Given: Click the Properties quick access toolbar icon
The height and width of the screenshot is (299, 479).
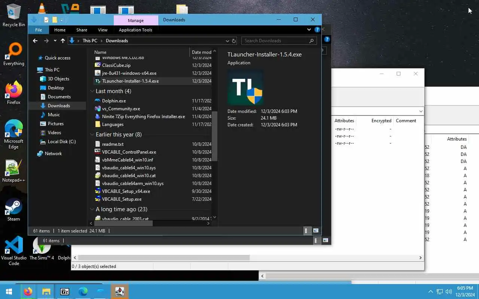Looking at the screenshot, I should (x=46, y=20).
